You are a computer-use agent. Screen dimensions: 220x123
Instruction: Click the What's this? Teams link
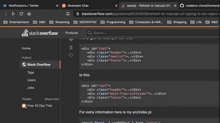[52, 99]
